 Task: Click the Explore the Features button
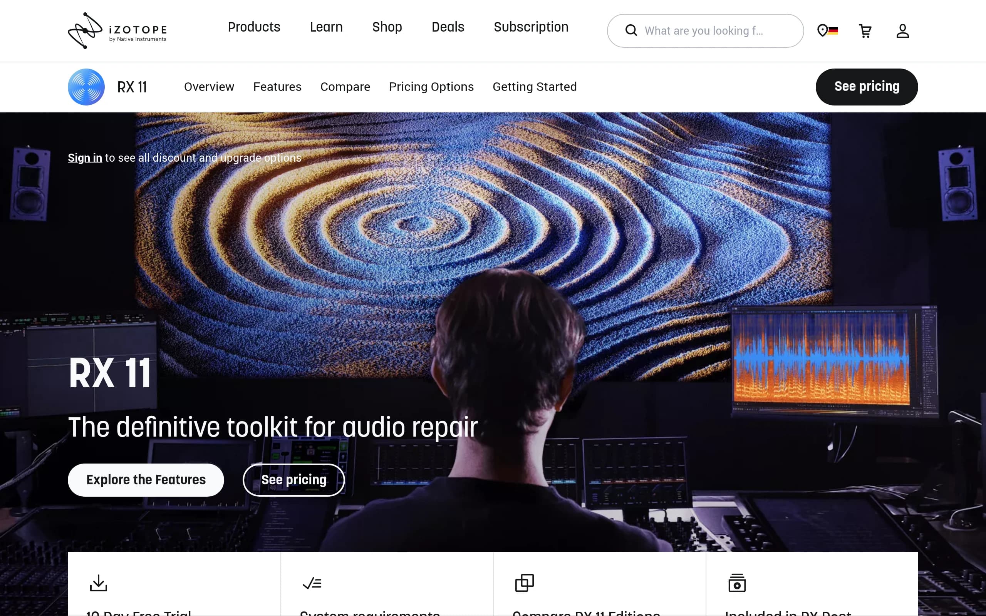(x=146, y=480)
